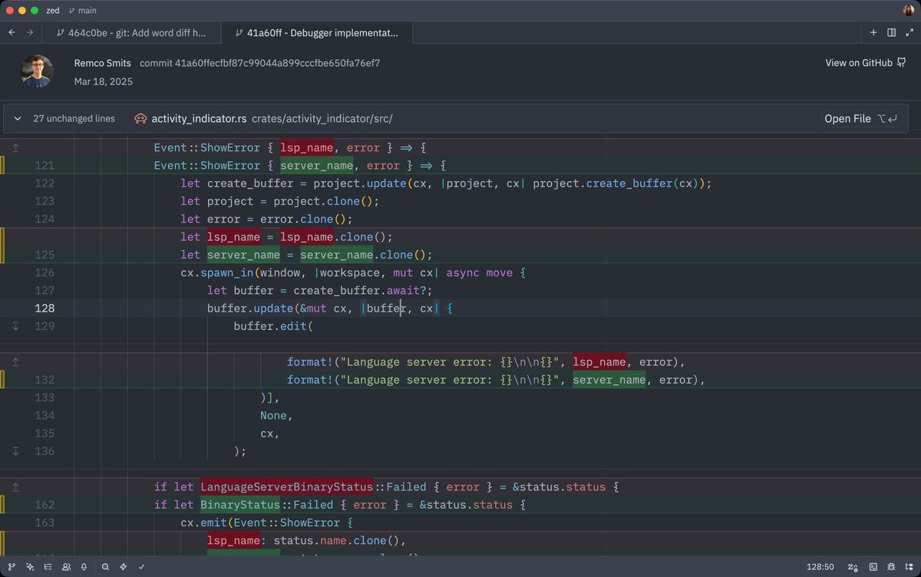Viewport: 921px width, 577px height.
Task: Click cx.emit on line 163
Action: [203, 523]
